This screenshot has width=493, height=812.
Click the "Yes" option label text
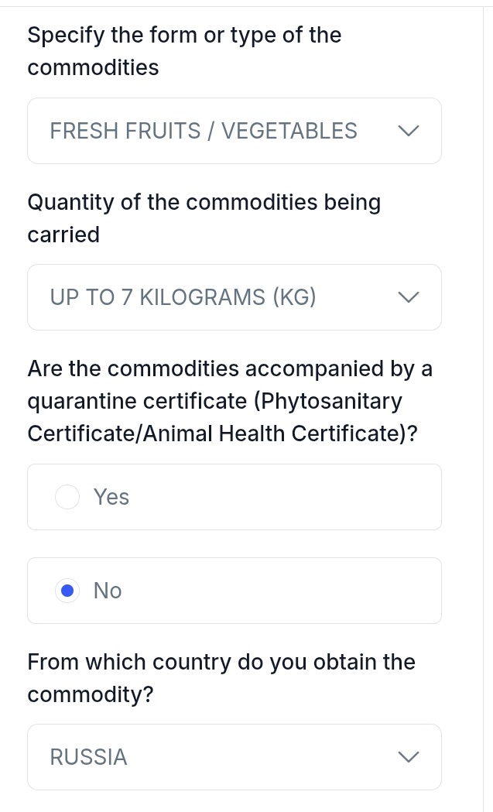[x=111, y=497]
